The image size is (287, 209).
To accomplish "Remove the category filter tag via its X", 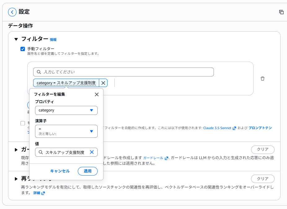I will click(x=103, y=83).
